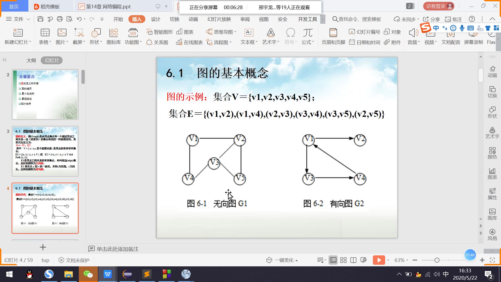
Task: Select slide 3 thumbnail
Action: click(45, 151)
